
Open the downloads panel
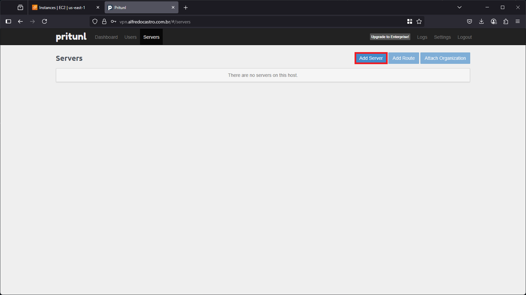tap(482, 21)
